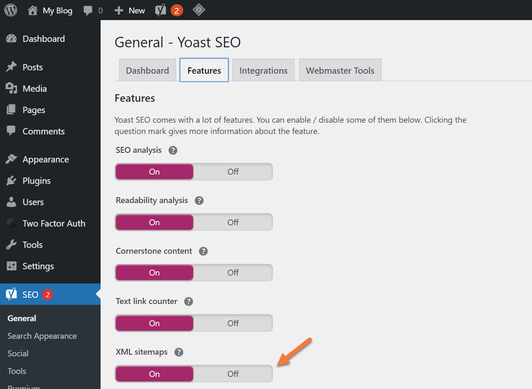Open the Webmaster Tools tab
Screen dimensions: 532x389
340,70
